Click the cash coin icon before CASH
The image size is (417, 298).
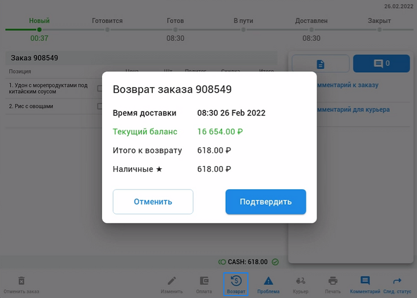coord(222,262)
